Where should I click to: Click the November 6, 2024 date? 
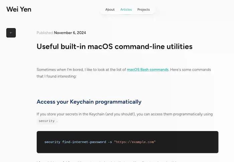click(70, 33)
